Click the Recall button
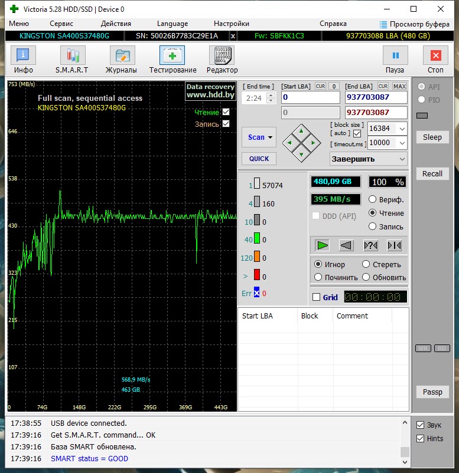The width and height of the screenshot is (459, 473). point(432,174)
